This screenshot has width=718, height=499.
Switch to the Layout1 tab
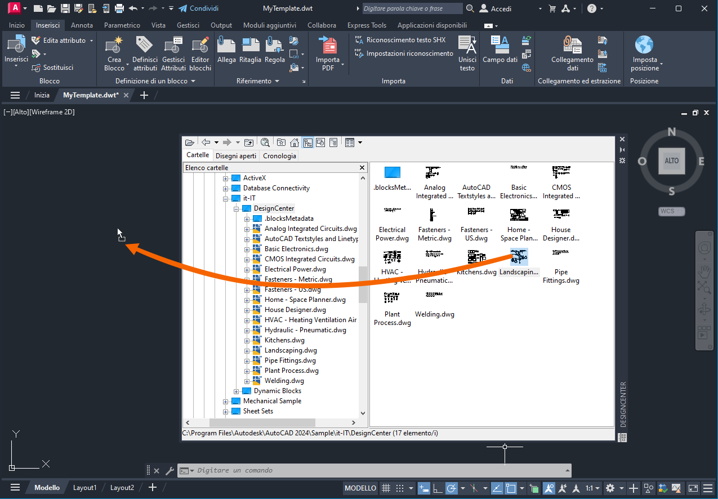coord(85,488)
